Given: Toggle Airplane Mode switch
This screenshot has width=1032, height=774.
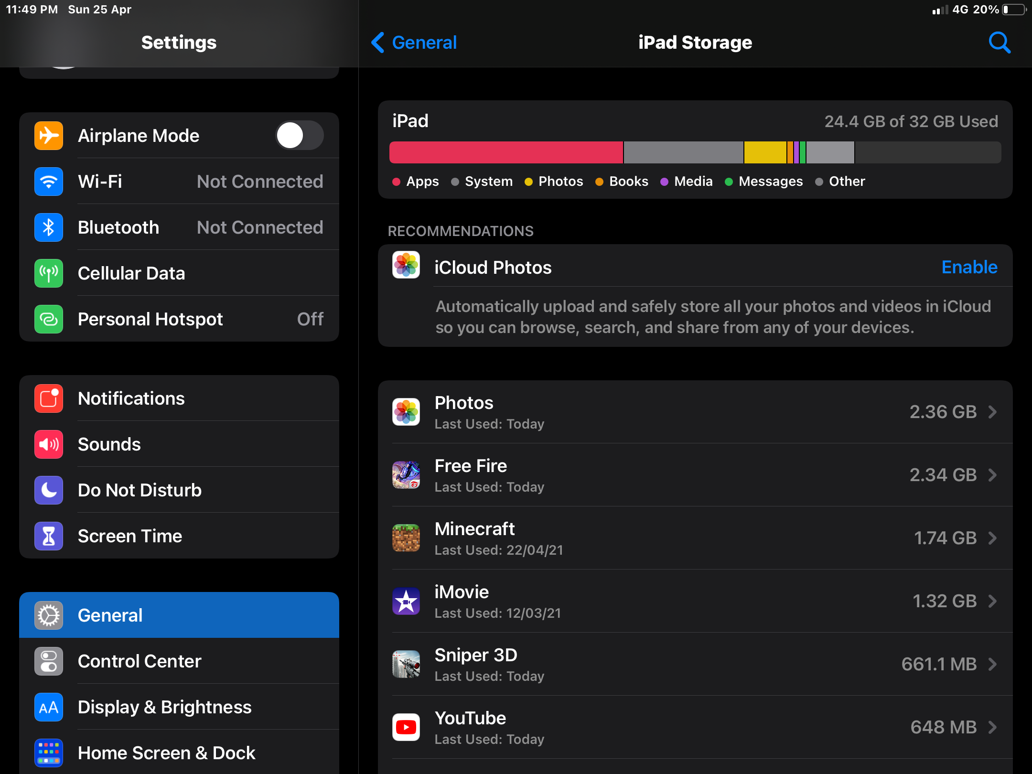Looking at the screenshot, I should click(x=300, y=136).
